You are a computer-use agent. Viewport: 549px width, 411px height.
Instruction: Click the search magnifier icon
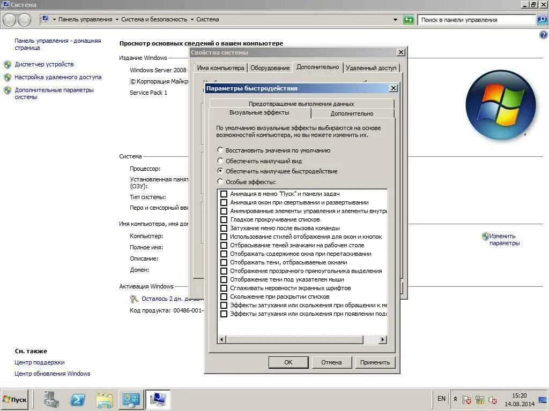(541, 20)
